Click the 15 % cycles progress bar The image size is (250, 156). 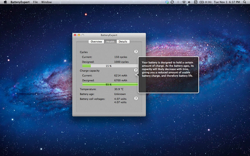(110, 66)
